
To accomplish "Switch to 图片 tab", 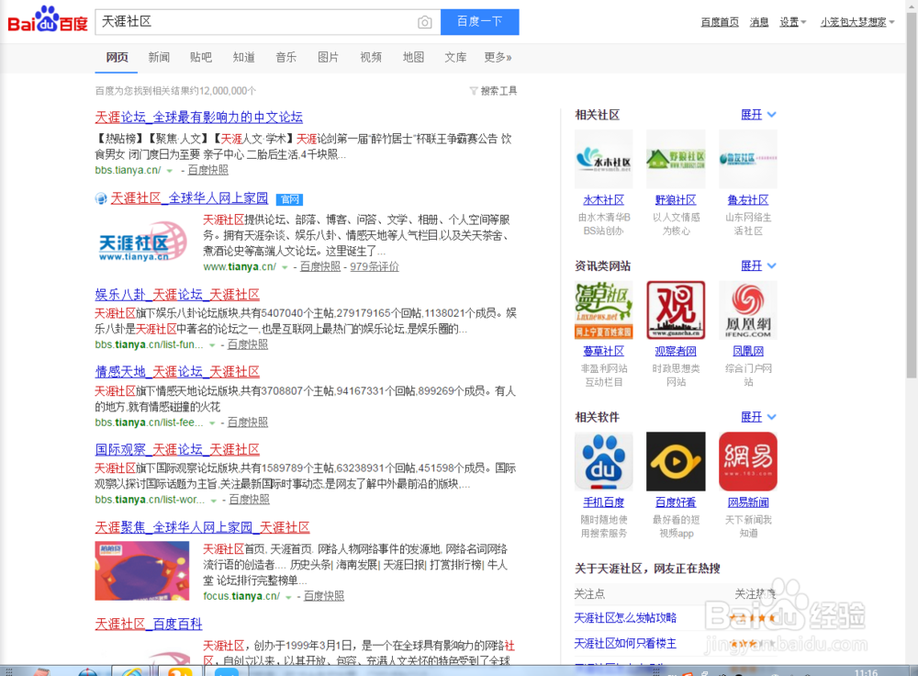I will click(328, 58).
